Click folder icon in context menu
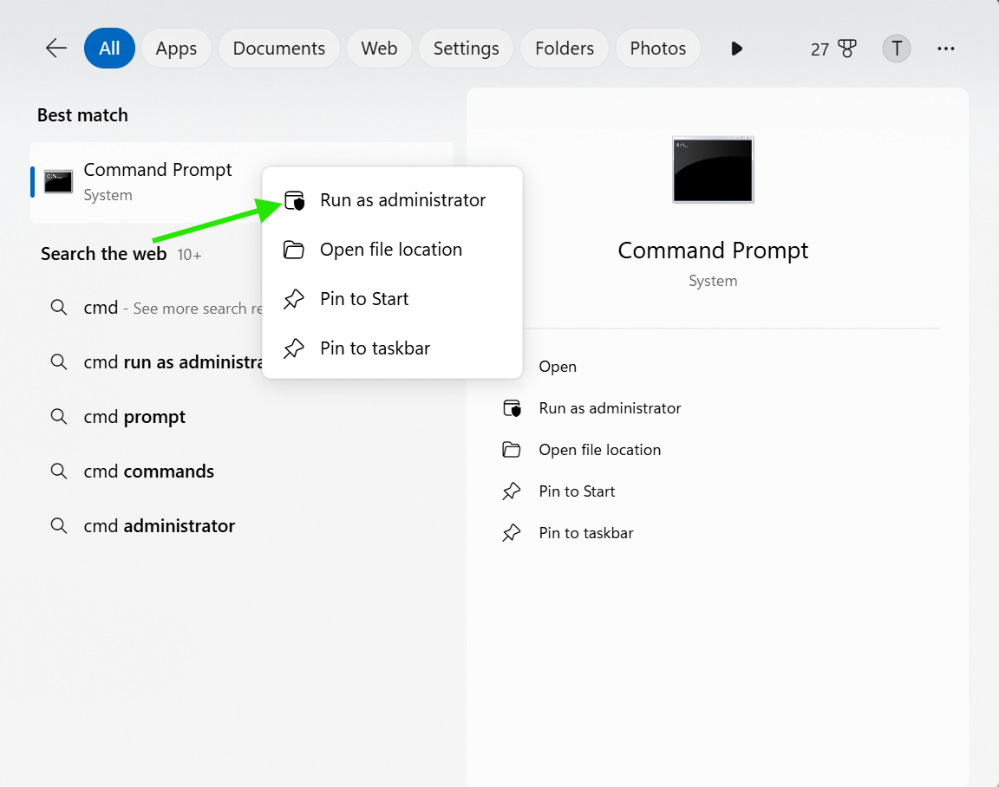 (294, 250)
